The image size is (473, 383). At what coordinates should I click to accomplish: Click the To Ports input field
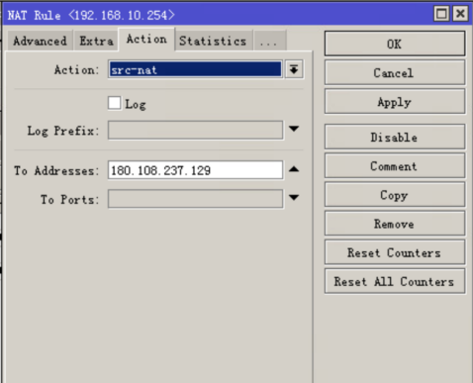click(x=195, y=199)
